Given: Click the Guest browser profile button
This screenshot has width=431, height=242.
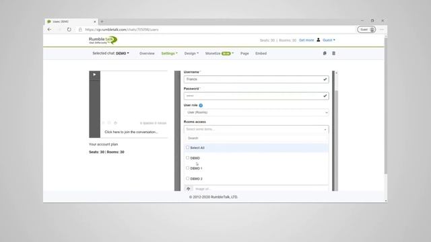Looking at the screenshot, I should pyautogui.click(x=366, y=30).
